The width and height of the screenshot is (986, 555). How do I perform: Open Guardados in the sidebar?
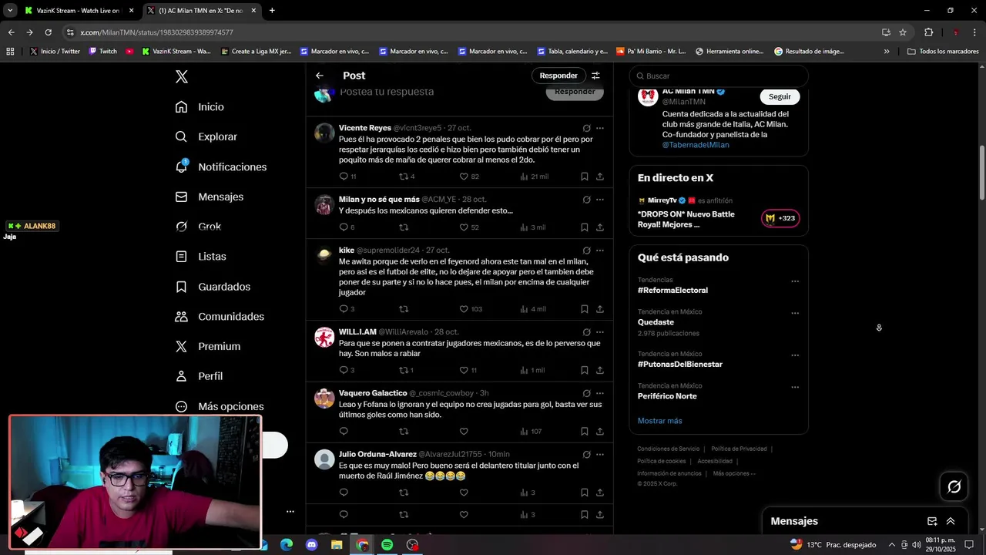click(213, 287)
